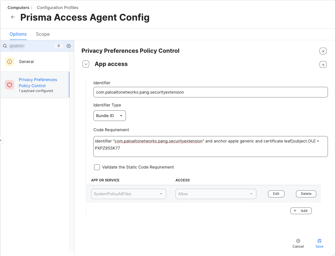Enable Validate the Static Code Requirement
Screen dimensions: 335x256
click(x=97, y=167)
